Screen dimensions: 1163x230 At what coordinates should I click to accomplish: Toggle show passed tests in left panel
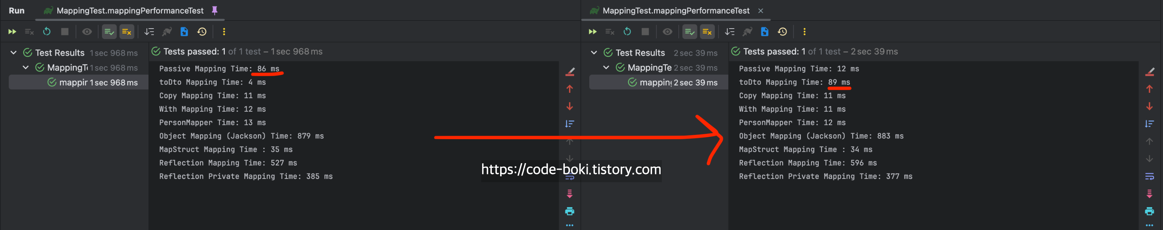109,32
